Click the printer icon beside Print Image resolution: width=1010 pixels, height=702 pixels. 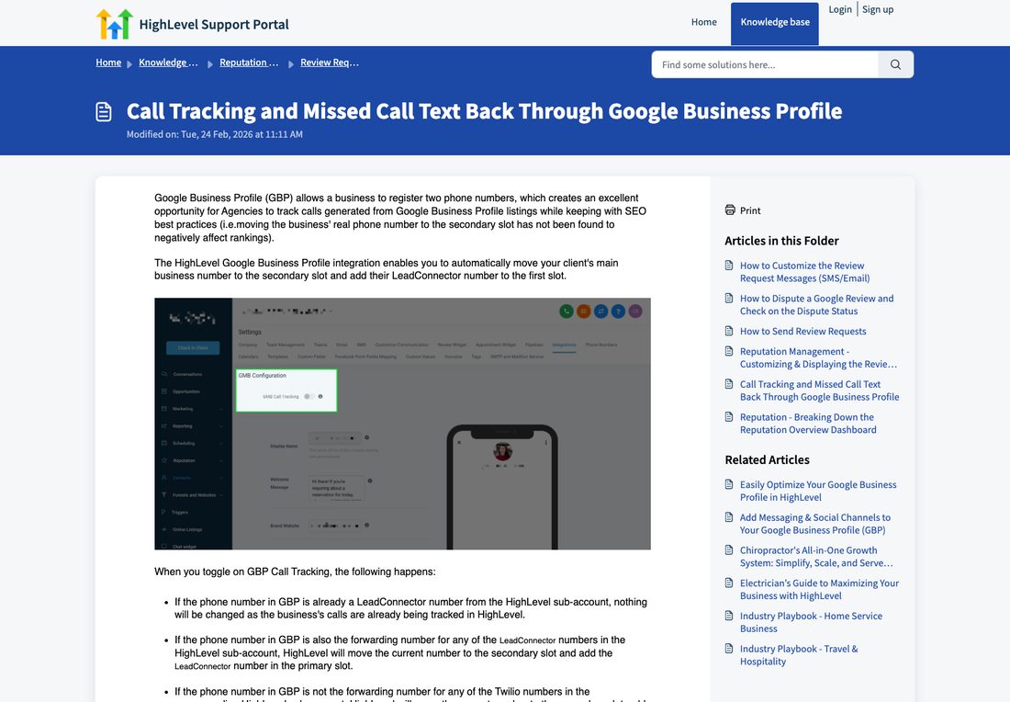[x=730, y=209]
